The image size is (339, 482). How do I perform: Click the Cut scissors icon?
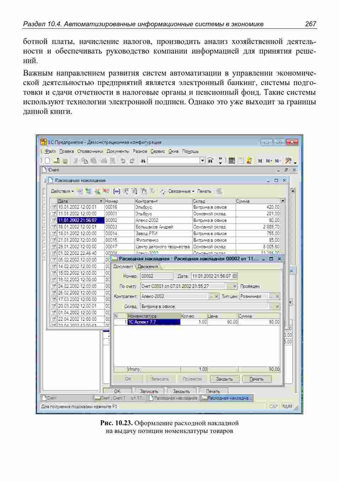(x=76, y=161)
